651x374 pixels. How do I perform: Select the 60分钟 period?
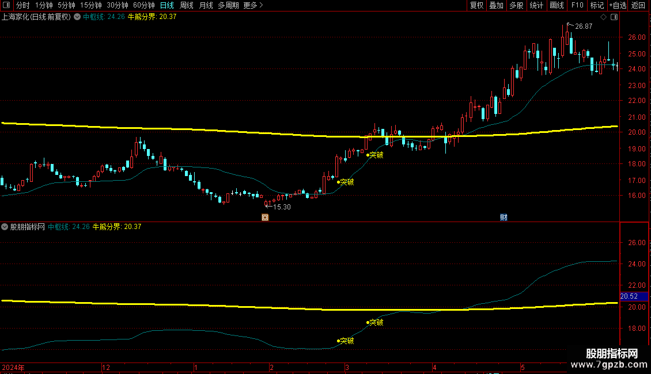(x=144, y=5)
